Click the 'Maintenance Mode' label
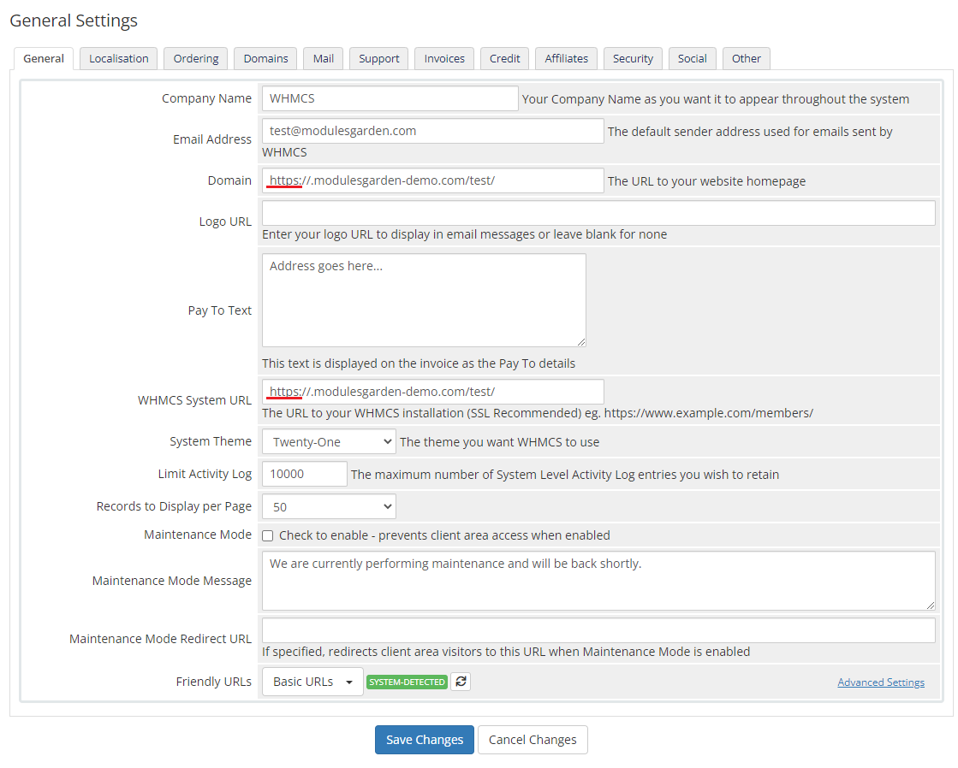 point(198,535)
